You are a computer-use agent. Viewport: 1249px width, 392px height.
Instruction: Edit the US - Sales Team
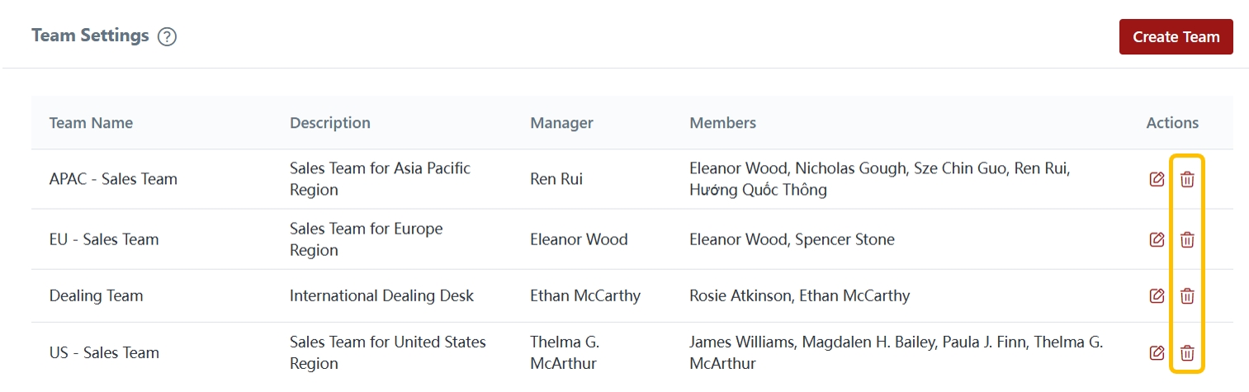[1157, 352]
